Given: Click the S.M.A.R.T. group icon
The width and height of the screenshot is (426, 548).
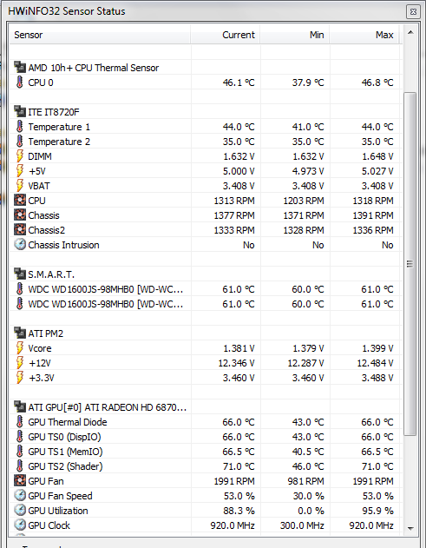Looking at the screenshot, I should pyautogui.click(x=20, y=274).
